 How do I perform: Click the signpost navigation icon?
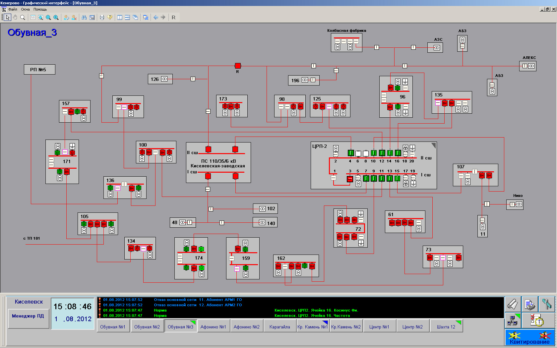(x=546, y=304)
